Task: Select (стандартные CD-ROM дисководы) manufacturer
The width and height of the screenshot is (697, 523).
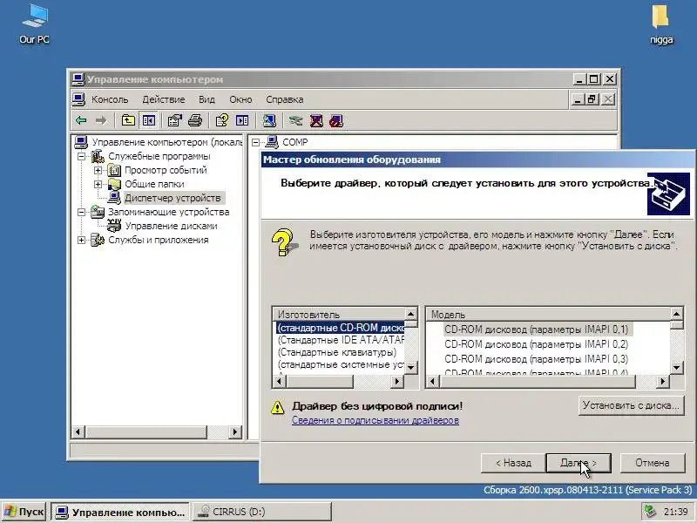Action: (x=340, y=328)
